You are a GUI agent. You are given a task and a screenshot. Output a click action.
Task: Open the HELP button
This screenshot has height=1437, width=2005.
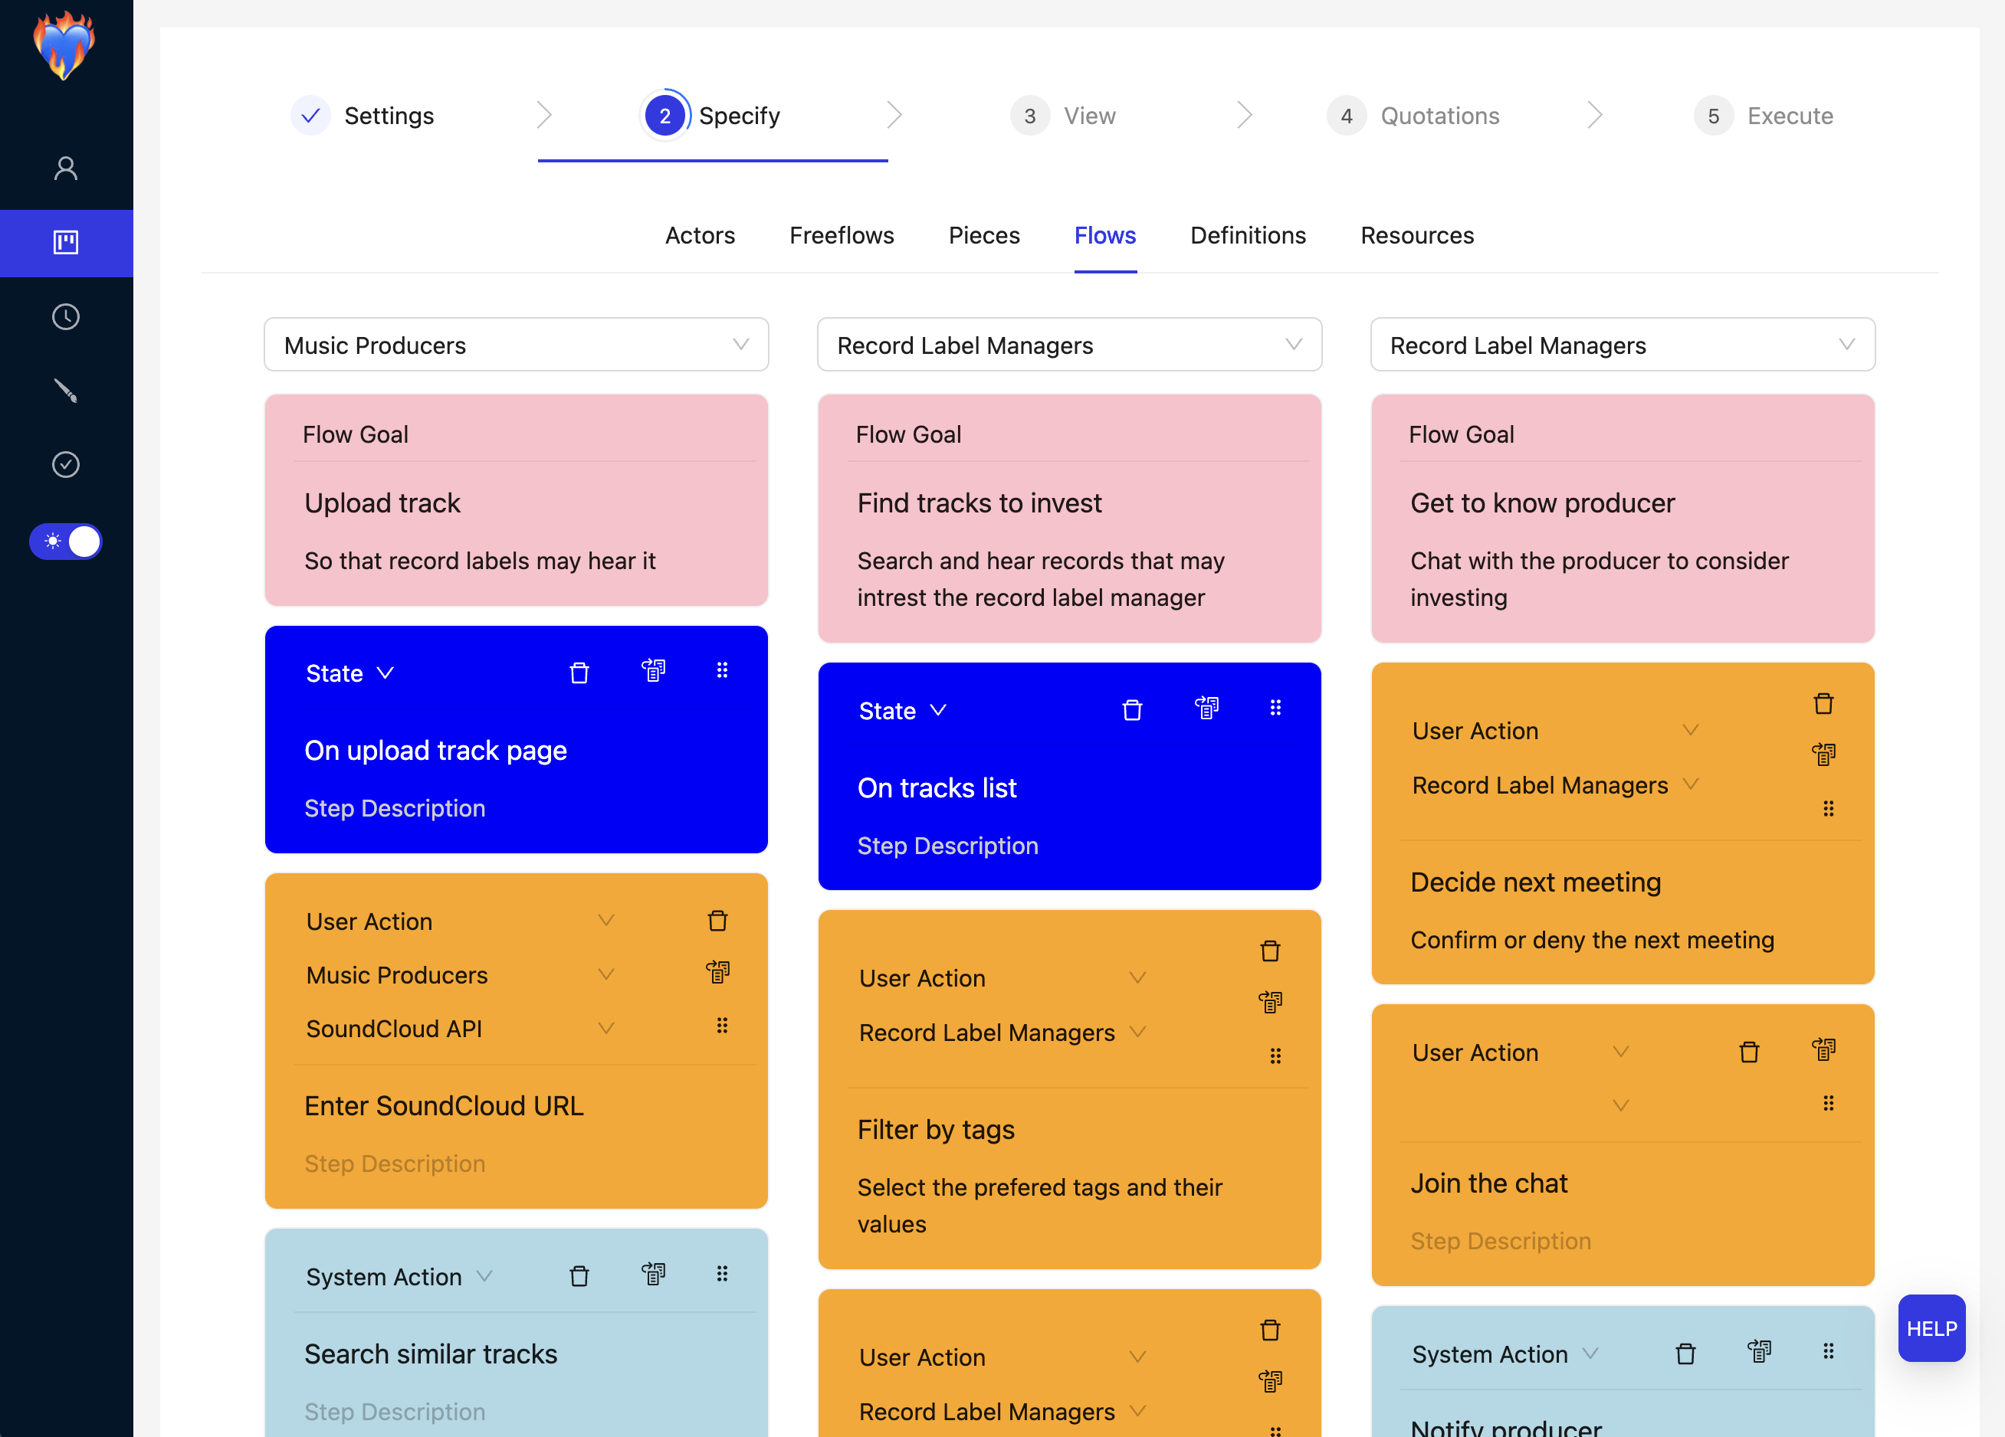point(1931,1328)
